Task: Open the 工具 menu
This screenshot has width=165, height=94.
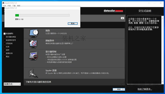Action: tap(14, 6)
